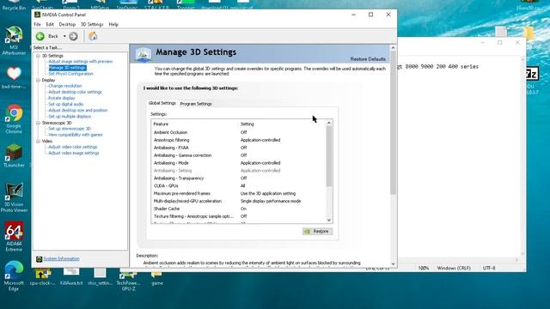This screenshot has width=550, height=309.
Task: Open Rotate display task
Action: (x=62, y=98)
